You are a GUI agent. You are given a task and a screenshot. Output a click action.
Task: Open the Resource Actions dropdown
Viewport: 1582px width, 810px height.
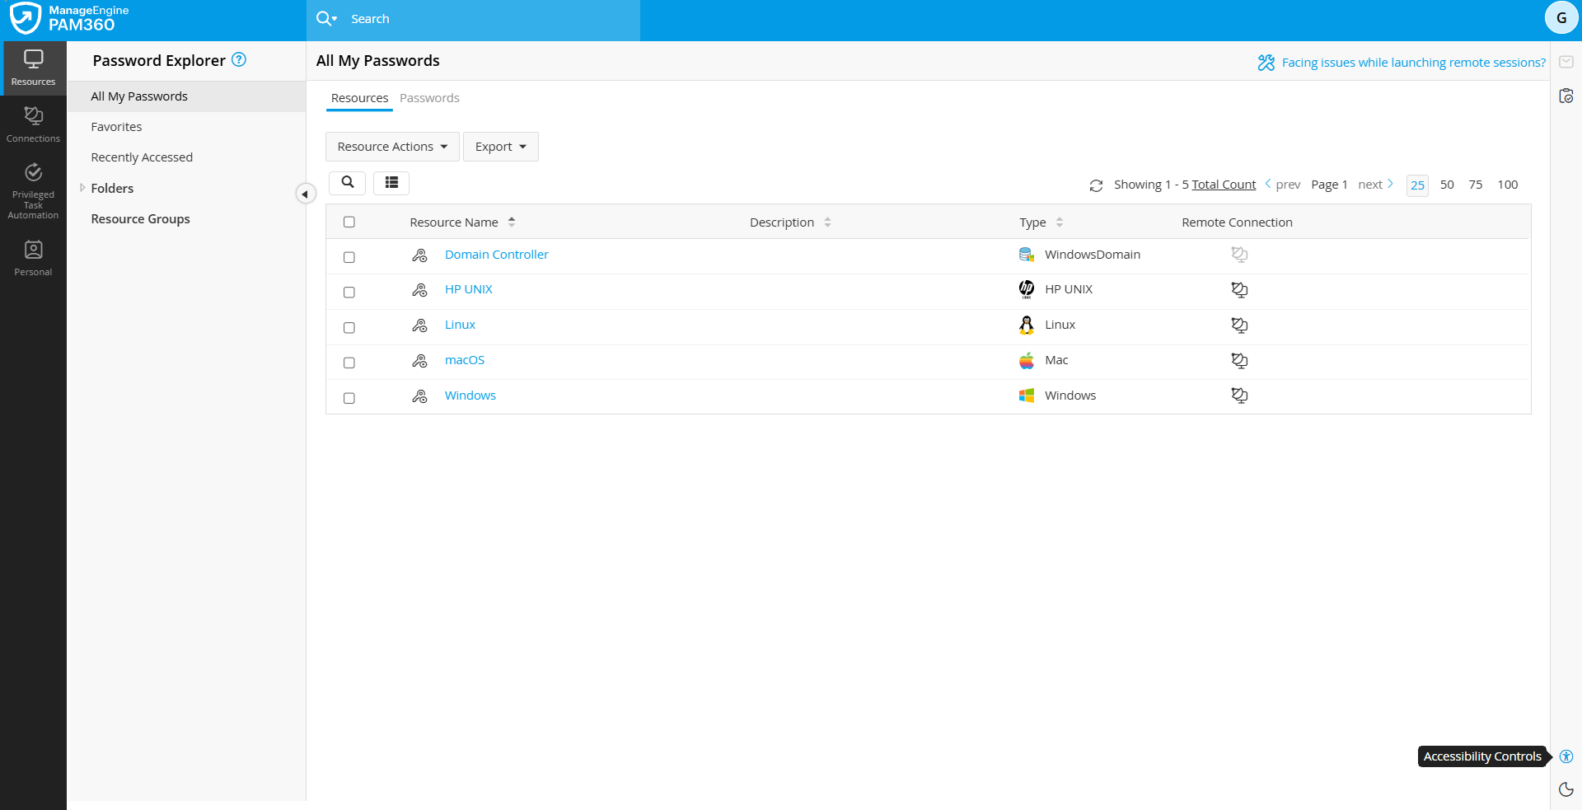click(x=391, y=146)
